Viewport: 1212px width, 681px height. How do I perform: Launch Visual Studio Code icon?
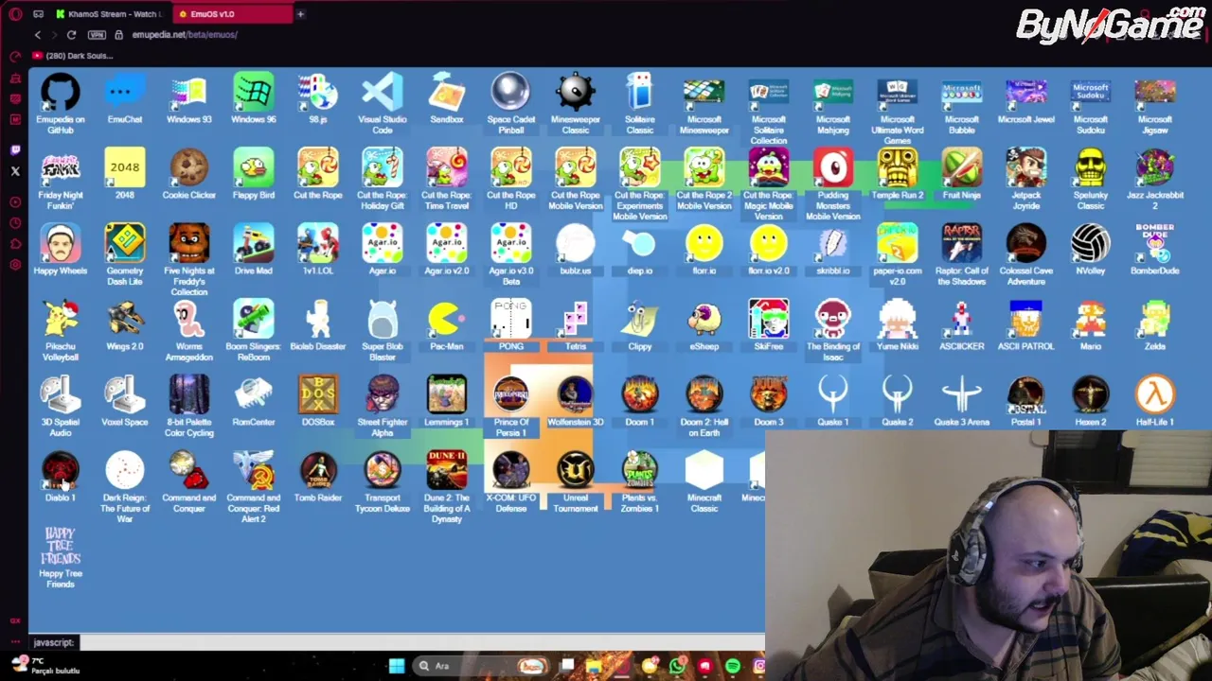coord(383,102)
